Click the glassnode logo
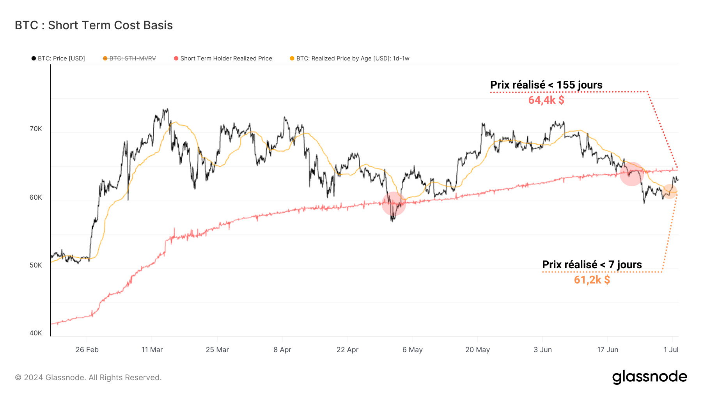 tap(649, 377)
